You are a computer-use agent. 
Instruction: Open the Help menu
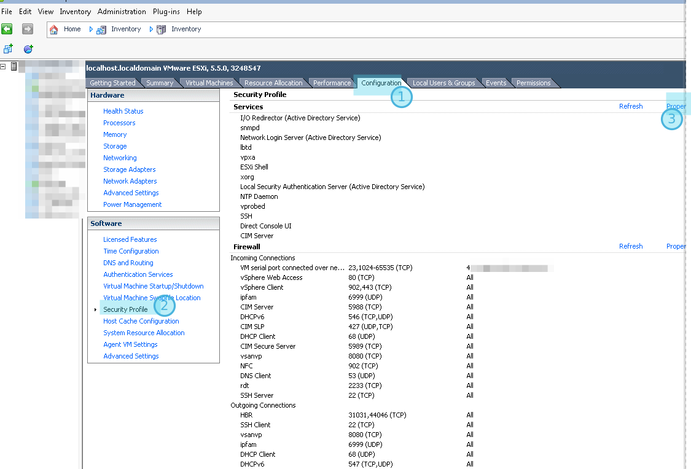point(194,12)
